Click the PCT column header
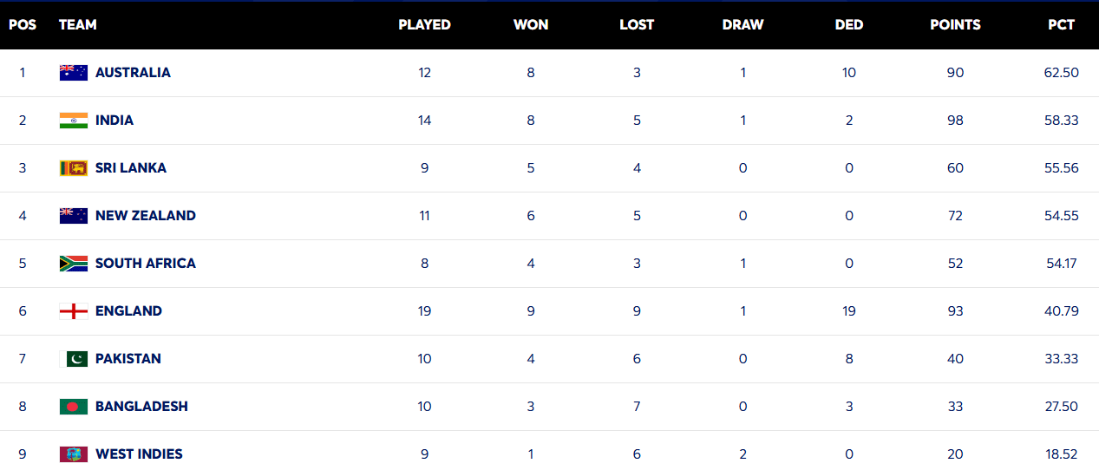 coord(1061,25)
